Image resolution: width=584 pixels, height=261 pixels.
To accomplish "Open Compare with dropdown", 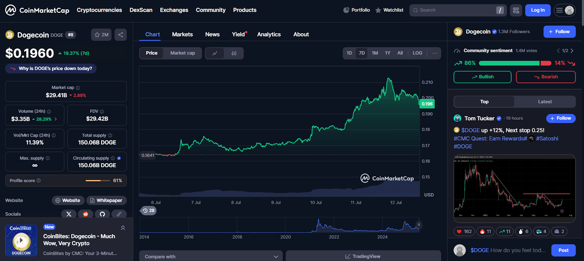I will pos(211,256).
